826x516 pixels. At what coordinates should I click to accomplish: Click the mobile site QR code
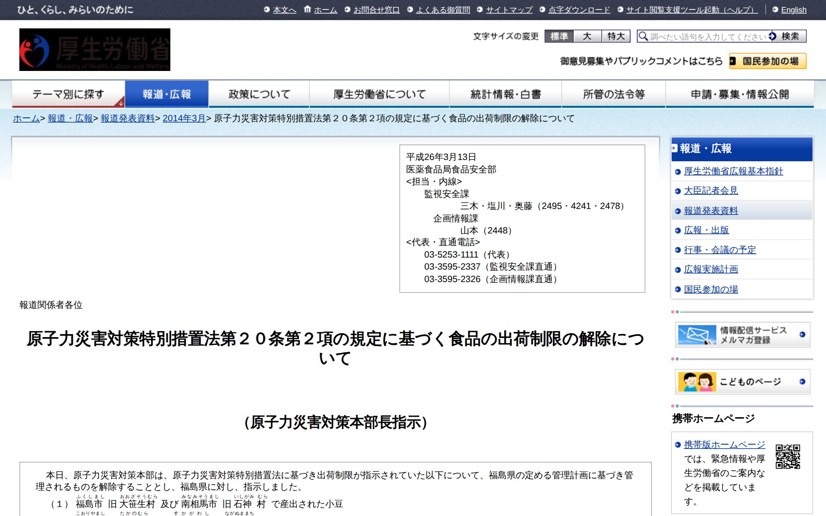tap(787, 456)
